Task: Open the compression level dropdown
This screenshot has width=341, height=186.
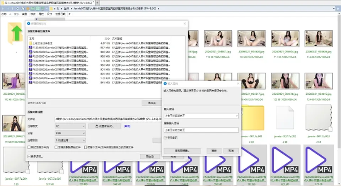Action: (70, 140)
